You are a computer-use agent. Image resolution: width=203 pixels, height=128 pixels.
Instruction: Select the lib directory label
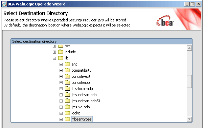click(66, 58)
